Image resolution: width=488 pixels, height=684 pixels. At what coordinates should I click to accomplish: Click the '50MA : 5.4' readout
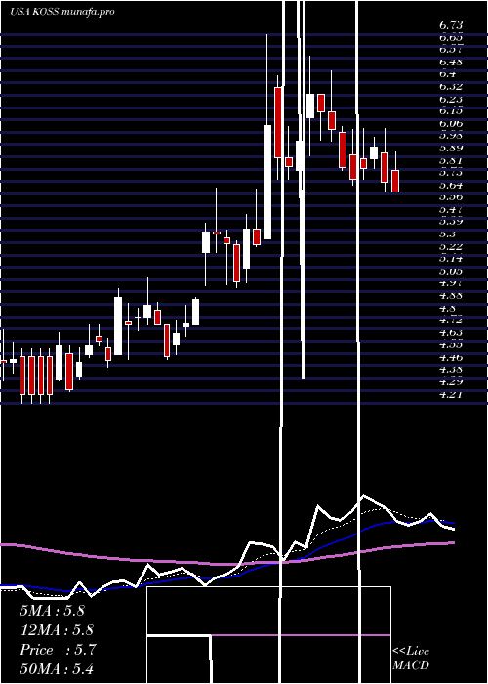tap(57, 669)
